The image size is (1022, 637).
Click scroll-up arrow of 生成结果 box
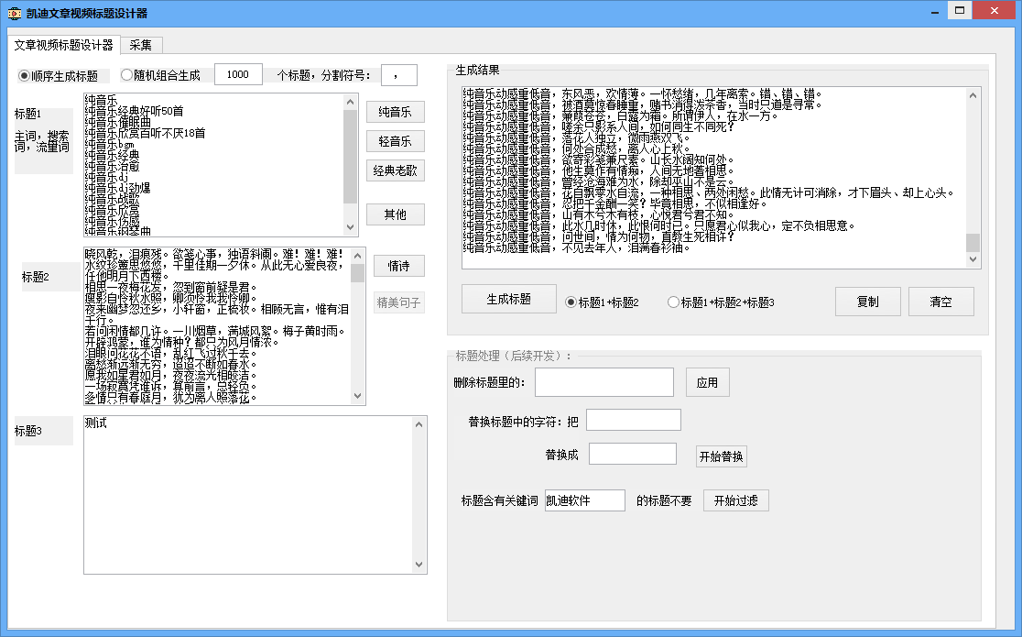point(973,95)
